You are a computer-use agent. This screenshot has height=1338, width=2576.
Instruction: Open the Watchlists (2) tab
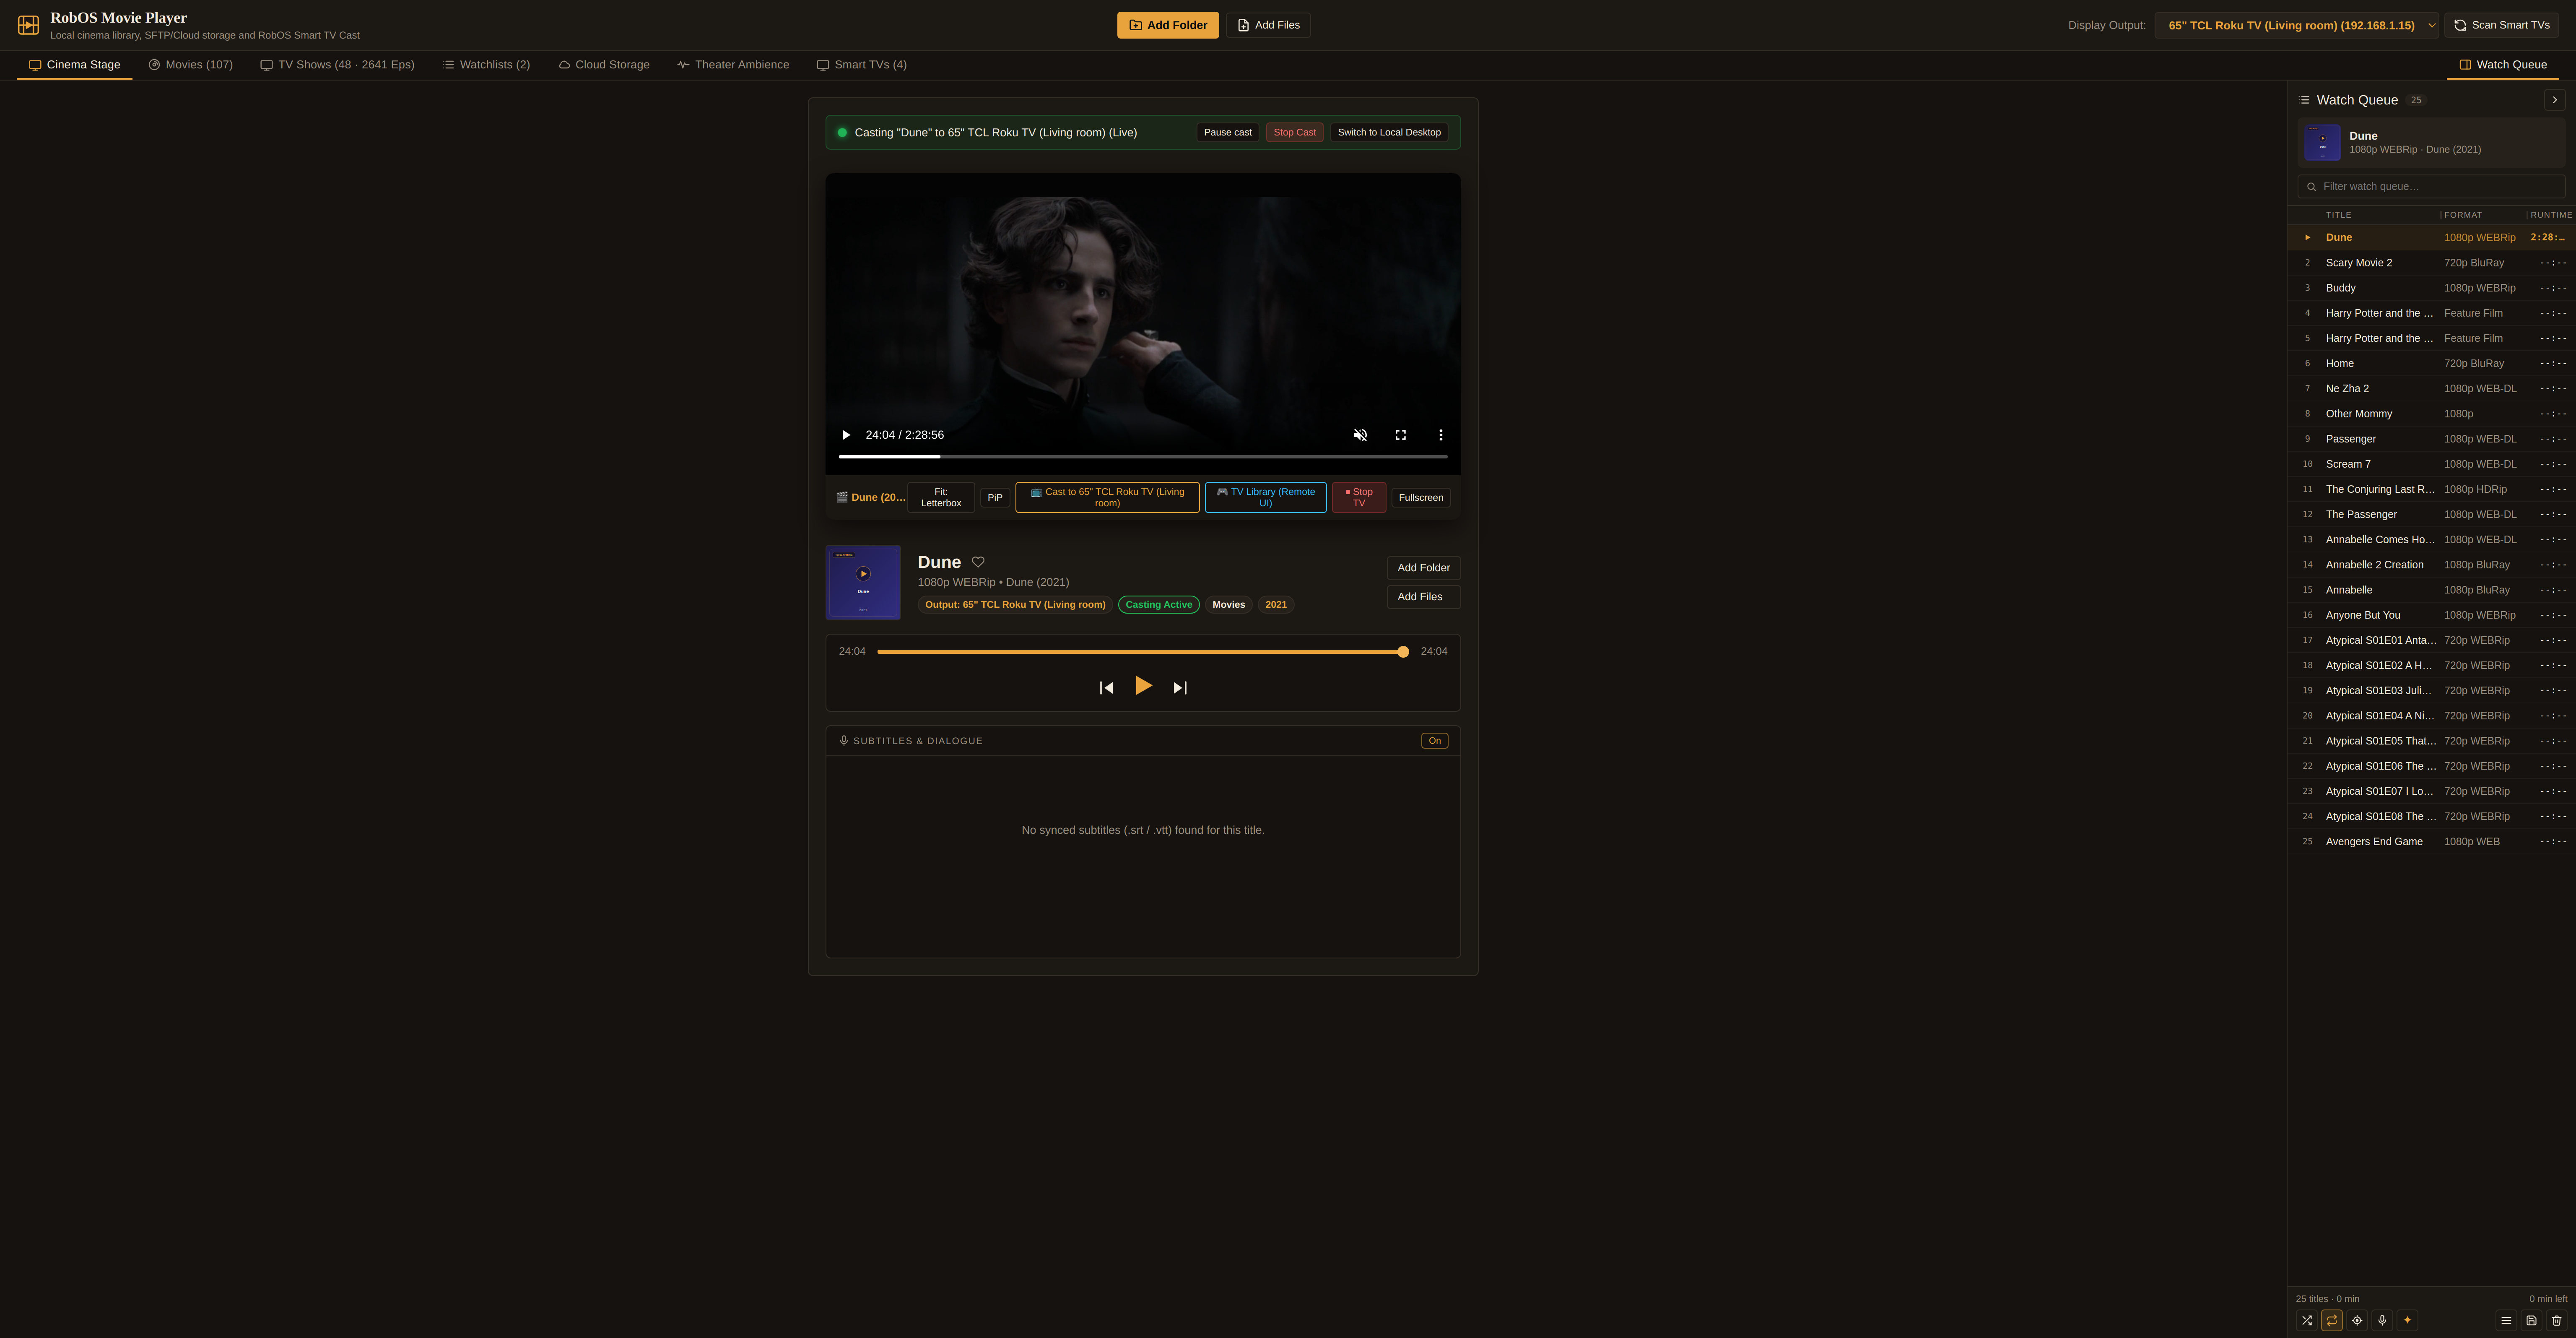[486, 65]
